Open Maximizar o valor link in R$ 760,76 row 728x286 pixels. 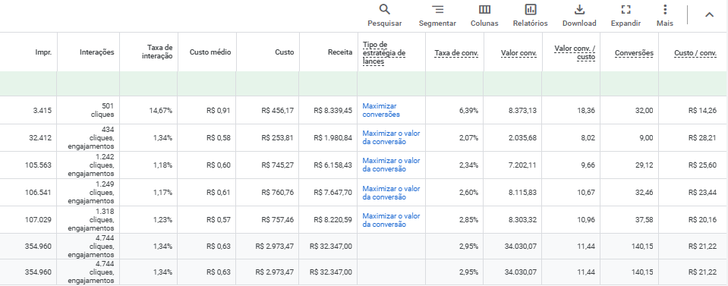coord(391,193)
